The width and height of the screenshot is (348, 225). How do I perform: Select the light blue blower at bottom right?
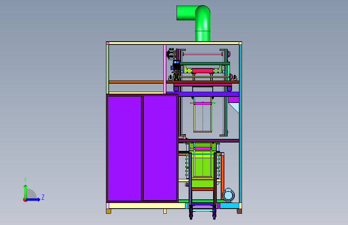click(x=228, y=195)
